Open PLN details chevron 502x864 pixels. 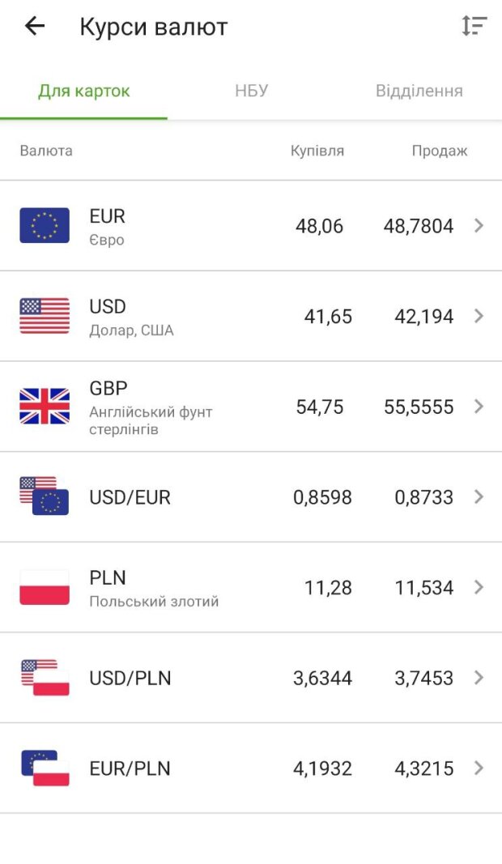coord(479,587)
